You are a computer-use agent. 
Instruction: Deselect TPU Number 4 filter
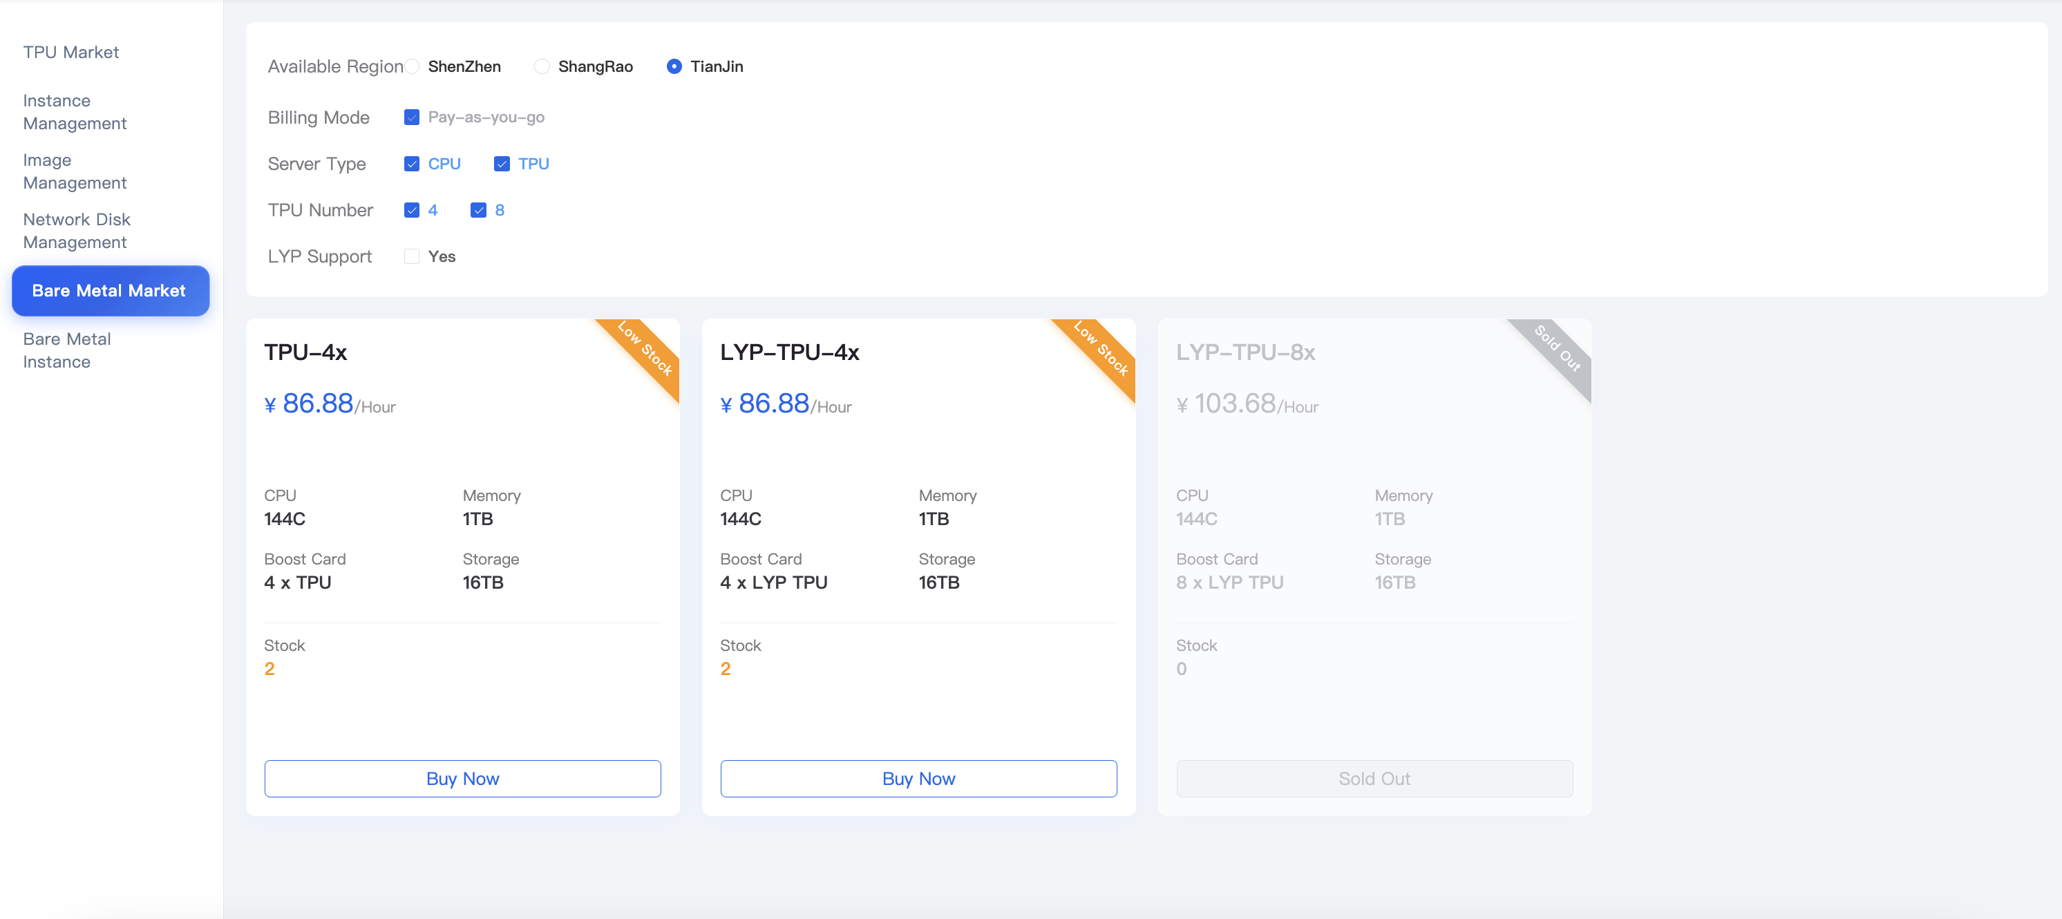[411, 210]
